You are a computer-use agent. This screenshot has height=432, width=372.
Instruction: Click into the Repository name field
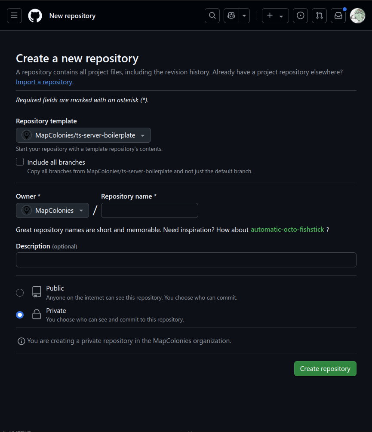149,210
